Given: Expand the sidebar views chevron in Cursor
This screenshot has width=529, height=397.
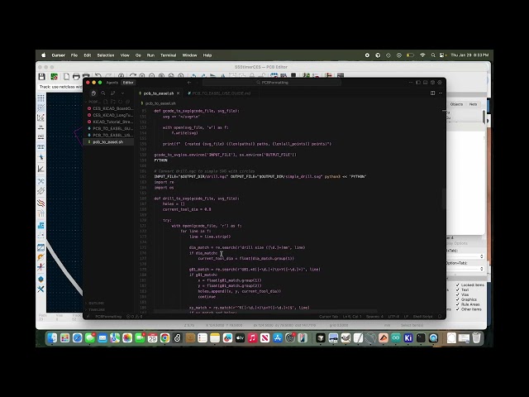Looking at the screenshot, I should pos(122,93).
